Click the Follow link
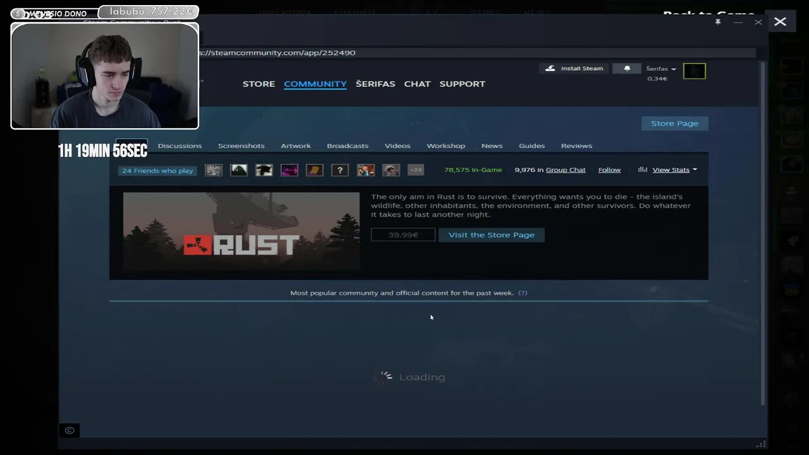Viewport: 809px width, 455px height. click(609, 169)
